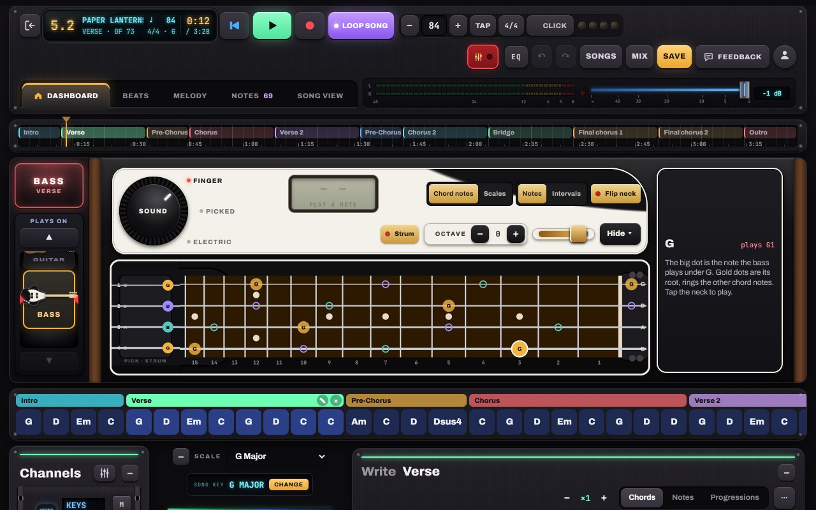Hit the red record button
This screenshot has width=816, height=510.
(x=310, y=25)
